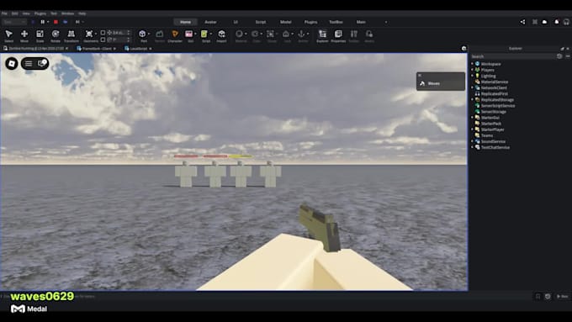This screenshot has height=322, width=572.
Task: Open the Terrain editor
Action: (160, 36)
